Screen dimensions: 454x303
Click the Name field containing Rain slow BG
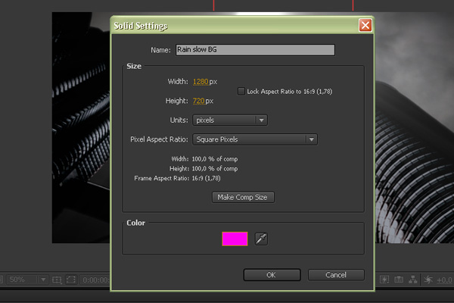pos(255,50)
